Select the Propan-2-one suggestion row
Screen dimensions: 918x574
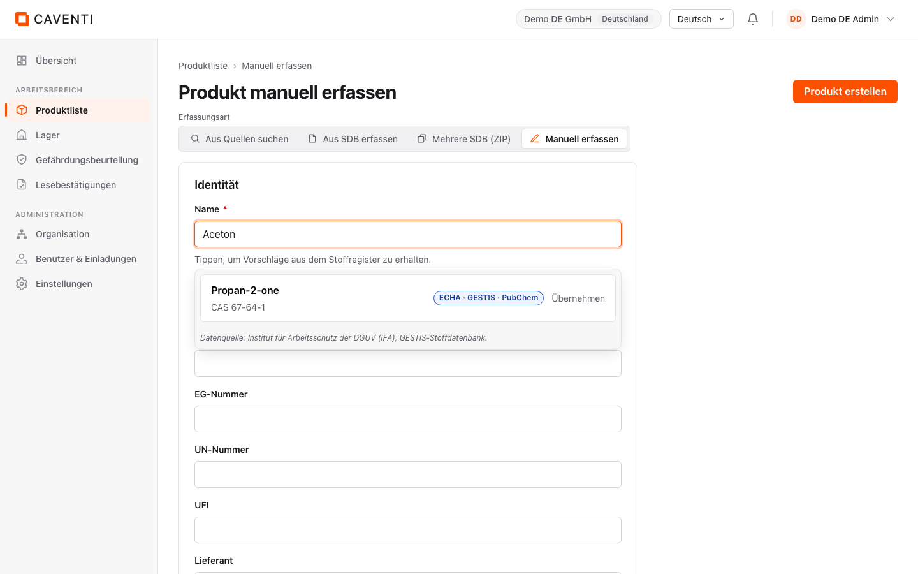(408, 298)
